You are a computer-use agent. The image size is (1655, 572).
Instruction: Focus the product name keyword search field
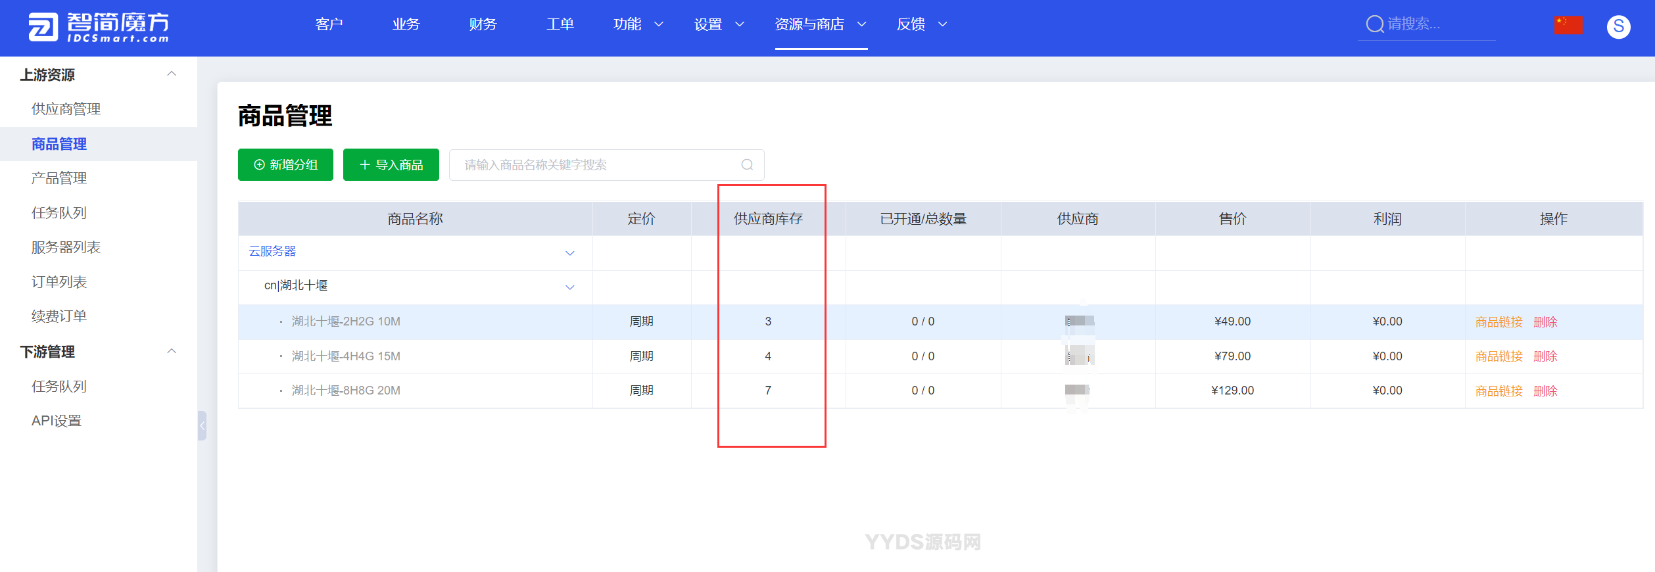click(x=592, y=165)
